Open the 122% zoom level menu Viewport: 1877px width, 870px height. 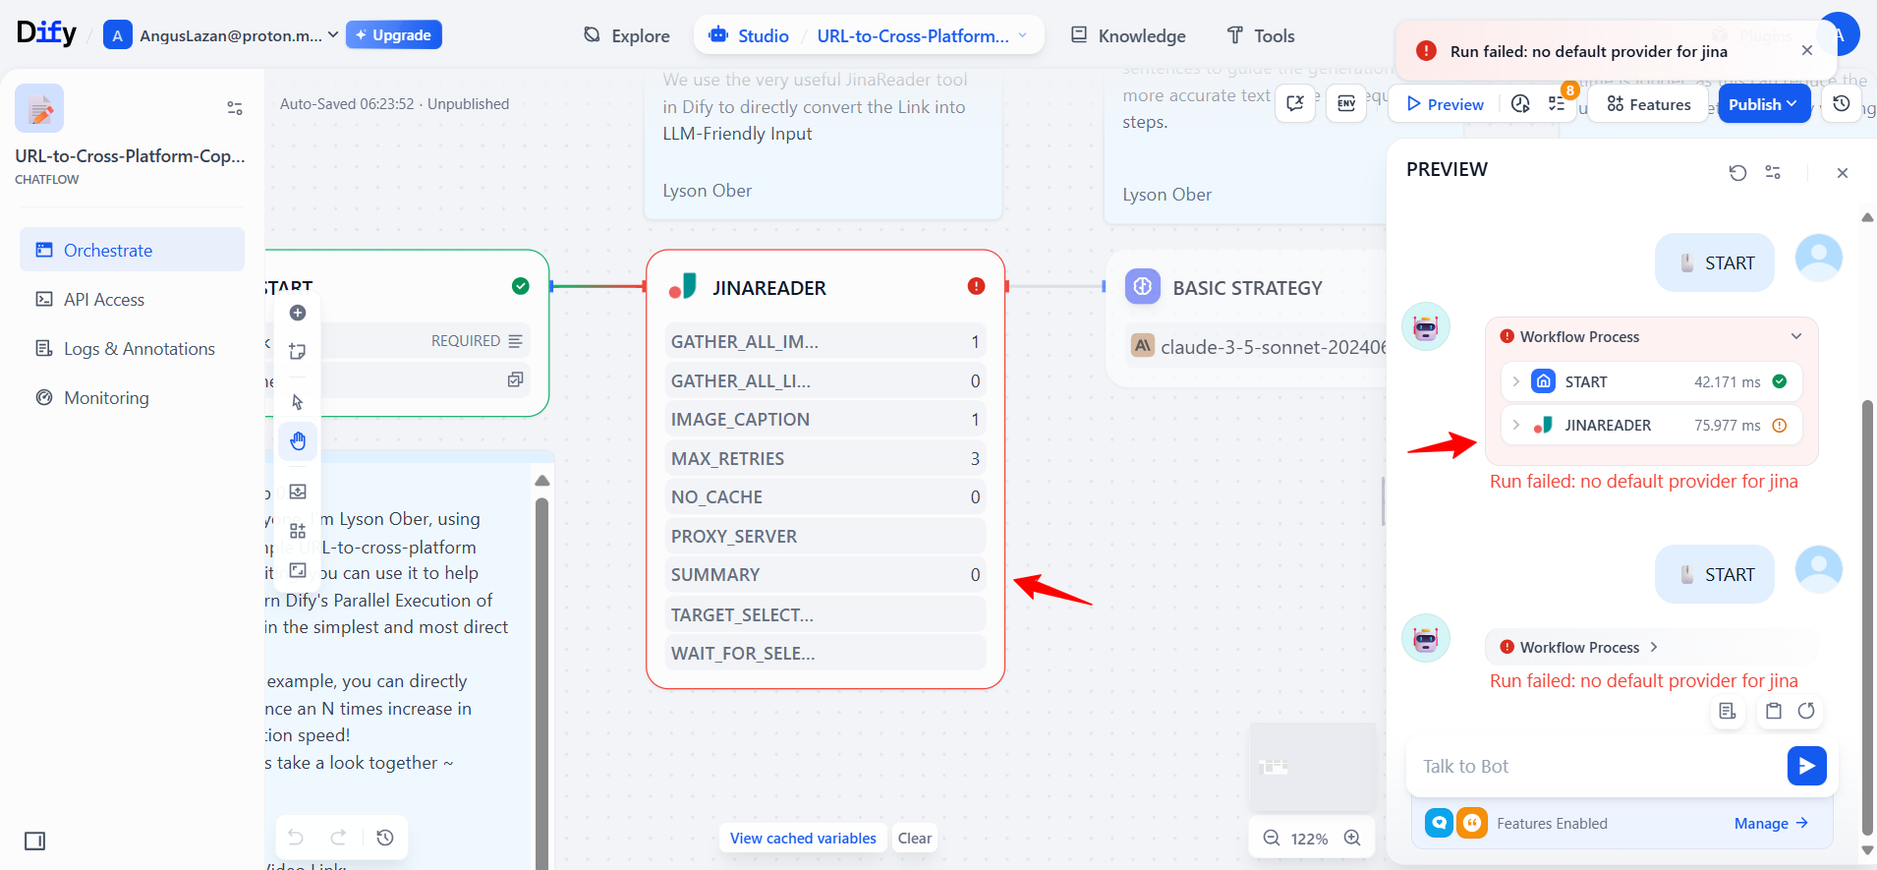tap(1310, 839)
